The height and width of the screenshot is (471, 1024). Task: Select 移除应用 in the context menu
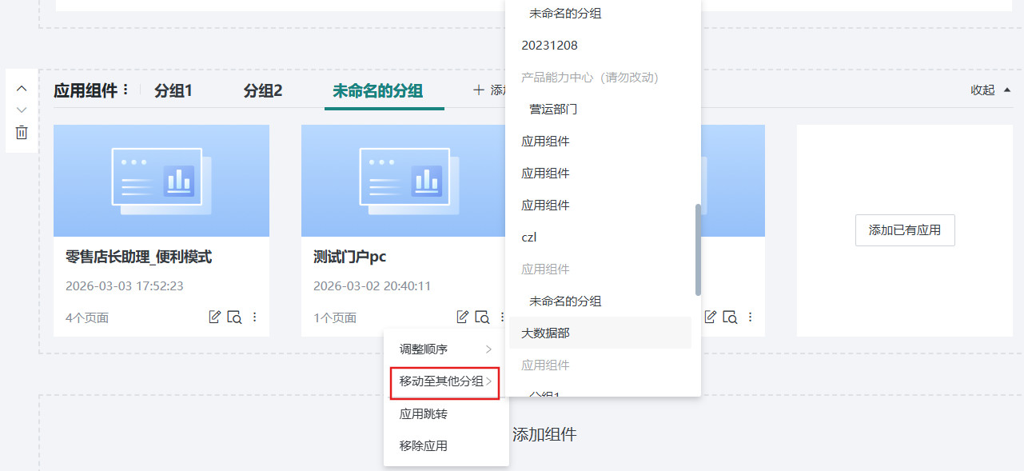tap(423, 446)
